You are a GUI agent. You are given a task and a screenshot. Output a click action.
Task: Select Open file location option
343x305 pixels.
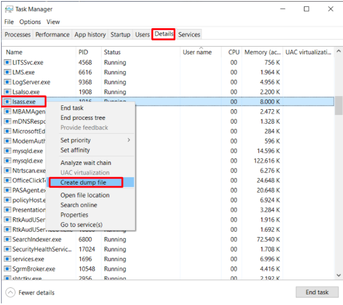point(85,195)
